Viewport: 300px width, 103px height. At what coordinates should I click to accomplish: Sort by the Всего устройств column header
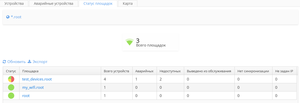[116, 71]
